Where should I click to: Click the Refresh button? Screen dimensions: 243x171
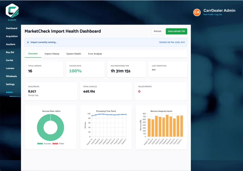[x=158, y=31]
